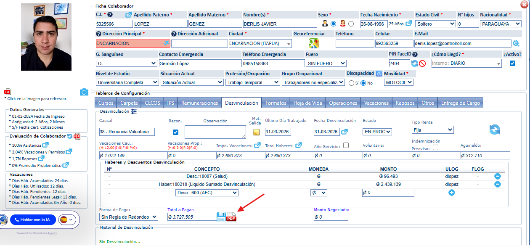The height and width of the screenshot is (246, 530).
Task: Click the Monto Negociado input field
Action: point(331,217)
